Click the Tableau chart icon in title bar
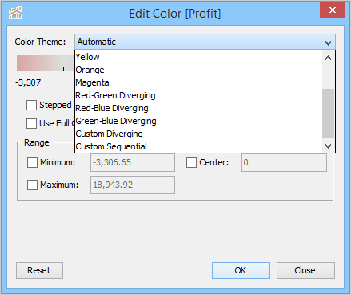 (x=15, y=13)
